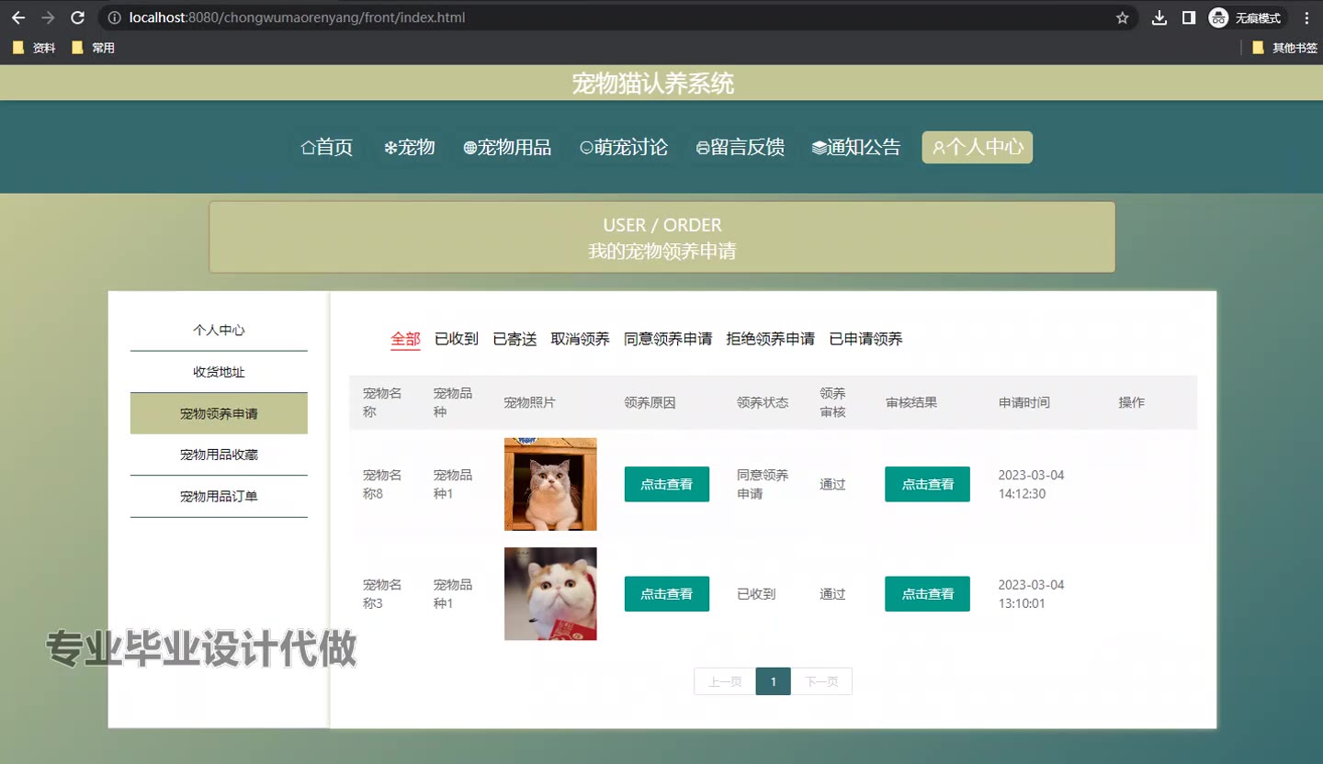Click the 宠物照片 column header
Viewport: 1323px width, 764px height.
coord(530,402)
